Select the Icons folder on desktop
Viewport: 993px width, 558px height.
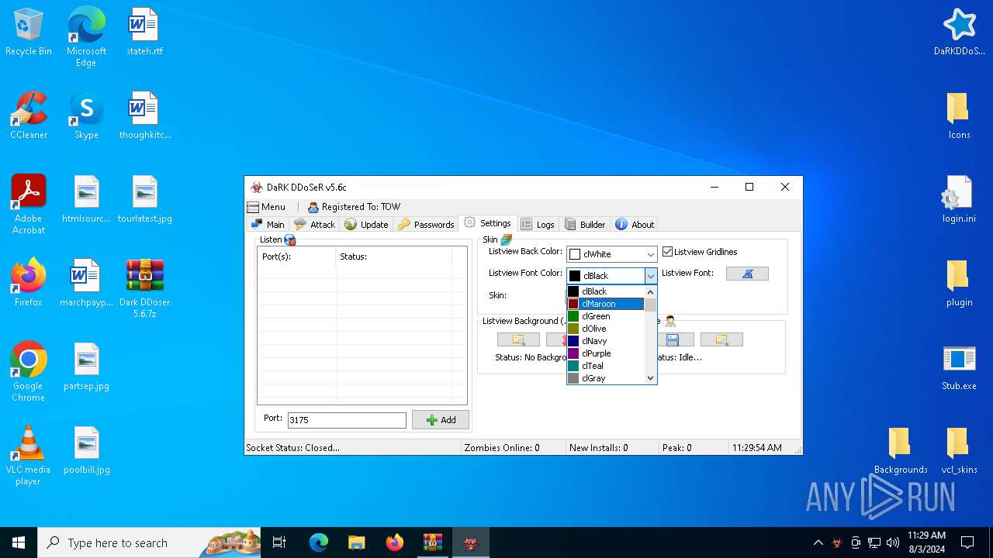tap(960, 115)
